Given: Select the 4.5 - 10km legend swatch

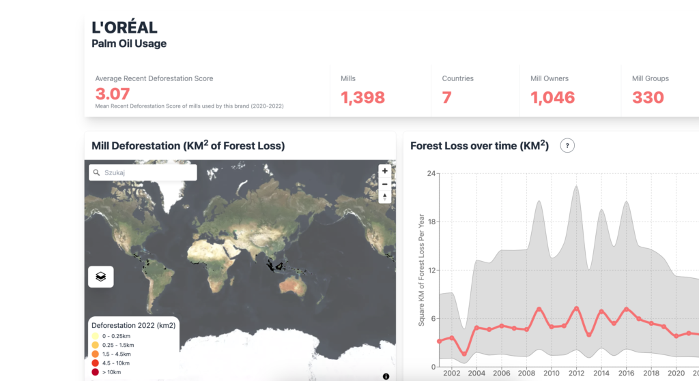Looking at the screenshot, I should tap(95, 363).
